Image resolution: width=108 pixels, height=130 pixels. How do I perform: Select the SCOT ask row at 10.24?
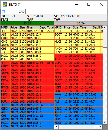(x=79, y=34)
